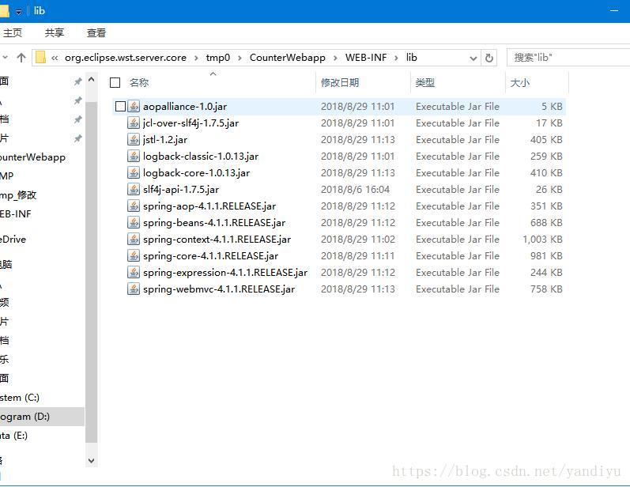Select WEB-INF folder in the navigation pane
630x487 pixels.
(16, 213)
